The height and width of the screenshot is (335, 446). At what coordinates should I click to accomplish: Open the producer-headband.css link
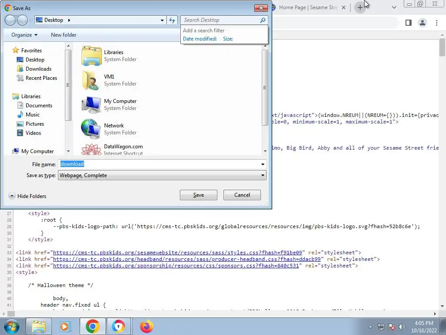(187, 259)
